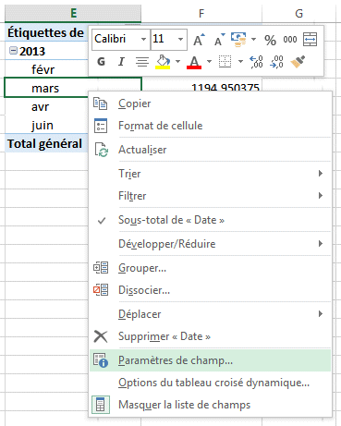Click Masquer la liste de champs icon

[x=101, y=405]
